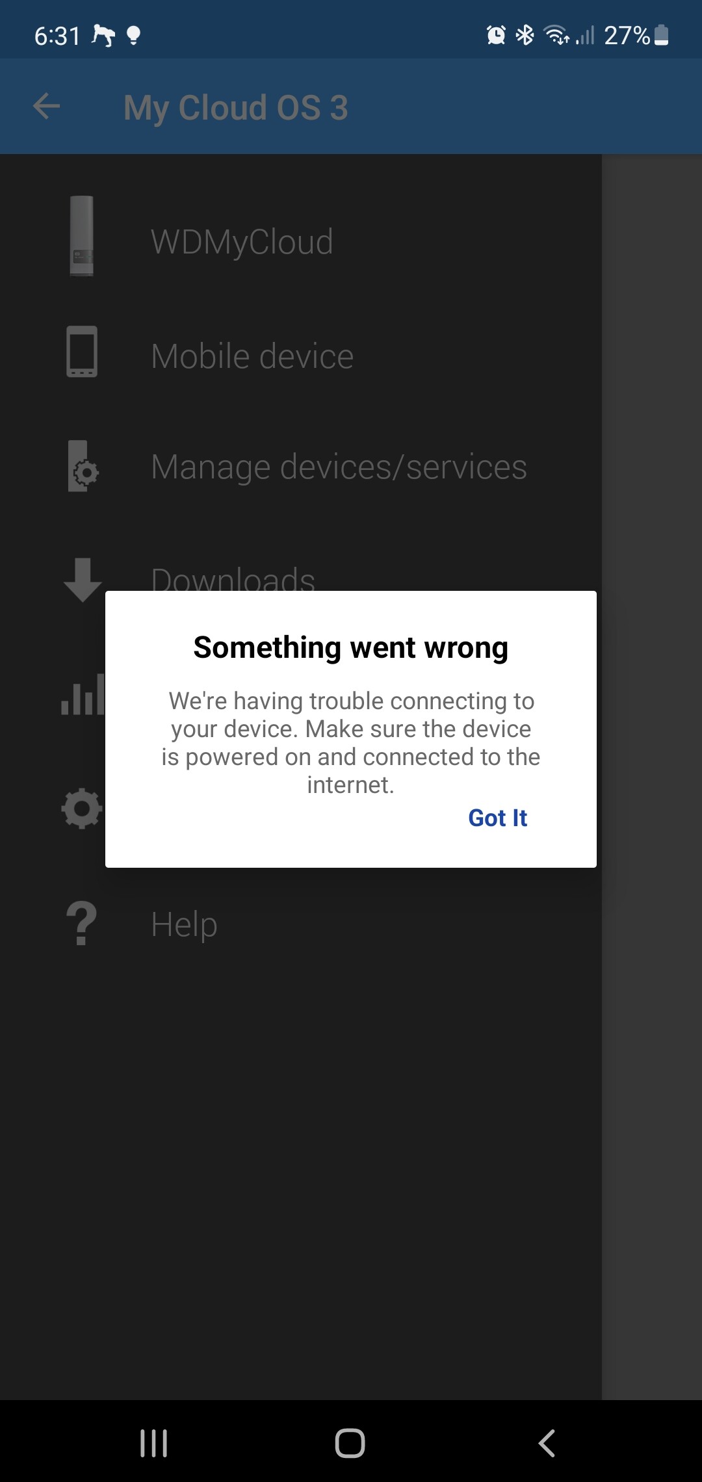Tap Android recent apps button
This screenshot has width=702, height=1482.
coord(154,1443)
